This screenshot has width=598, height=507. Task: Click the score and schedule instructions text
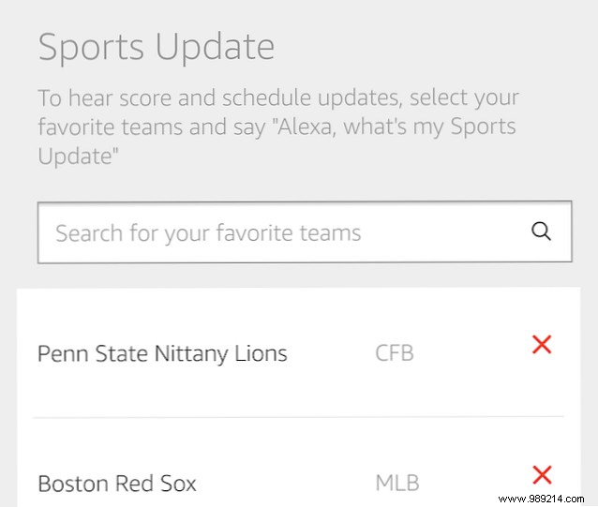click(278, 97)
